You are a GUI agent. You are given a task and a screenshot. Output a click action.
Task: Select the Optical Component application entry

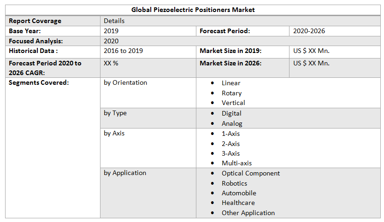click(x=250, y=174)
